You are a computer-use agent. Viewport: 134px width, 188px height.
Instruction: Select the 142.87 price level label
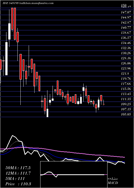click(126, 23)
